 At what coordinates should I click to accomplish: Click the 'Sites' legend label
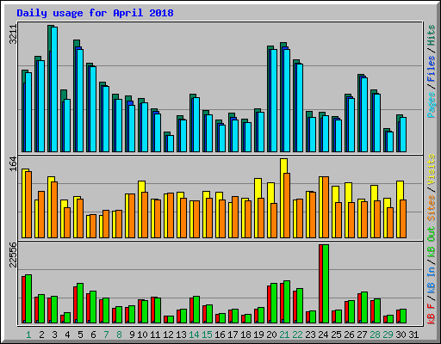click(x=432, y=208)
